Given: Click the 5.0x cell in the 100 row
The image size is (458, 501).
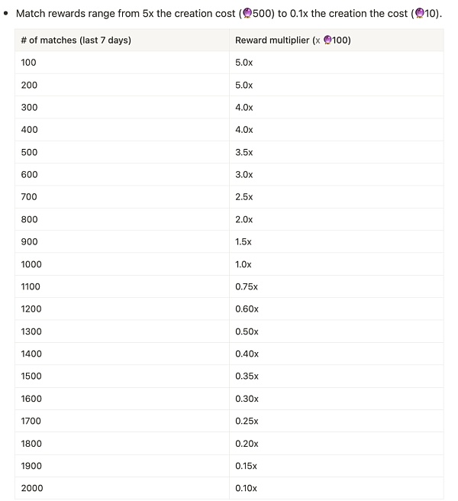Looking at the screenshot, I should click(244, 63).
